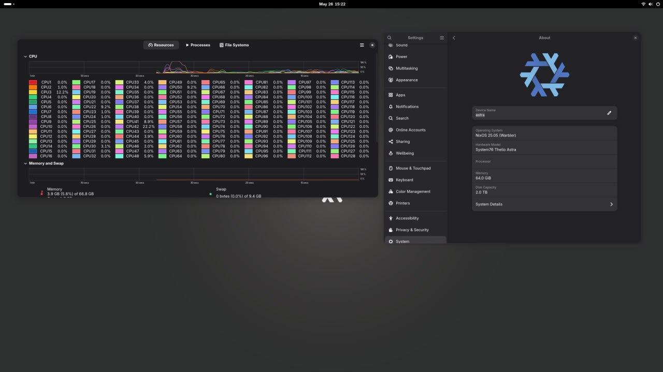The width and height of the screenshot is (663, 372).
Task: Click the CPU128 color swatch
Action: tap(335, 156)
